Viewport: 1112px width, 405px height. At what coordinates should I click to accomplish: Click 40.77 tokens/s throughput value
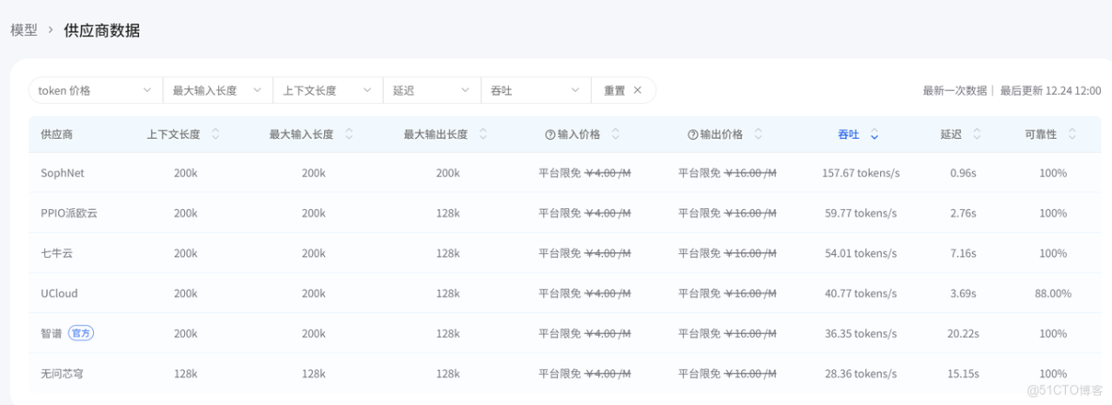[x=860, y=293]
